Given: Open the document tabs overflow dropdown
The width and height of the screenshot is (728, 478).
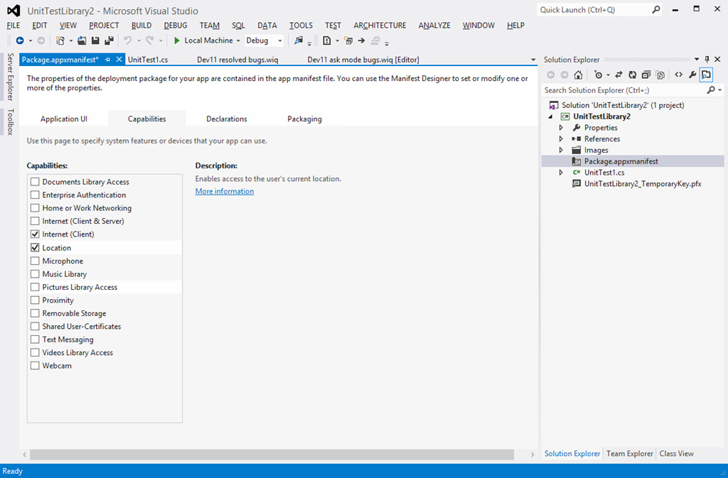Looking at the screenshot, I should click(x=533, y=60).
